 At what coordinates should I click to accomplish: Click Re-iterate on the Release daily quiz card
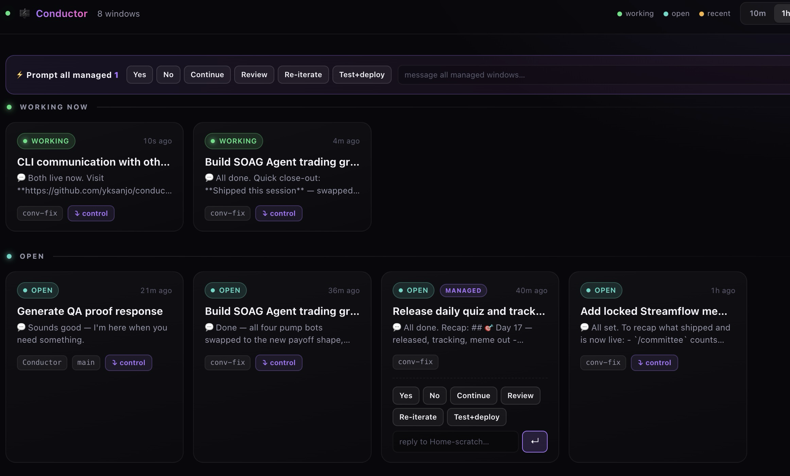(x=418, y=417)
